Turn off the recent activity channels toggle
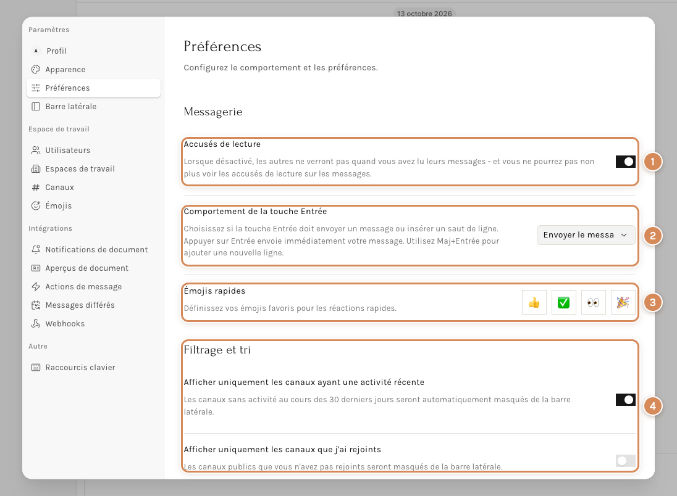Viewport: 677px width, 496px height. point(625,400)
